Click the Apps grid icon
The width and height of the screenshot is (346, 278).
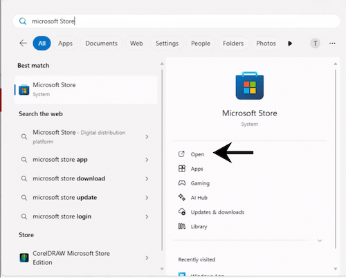pyautogui.click(x=182, y=169)
